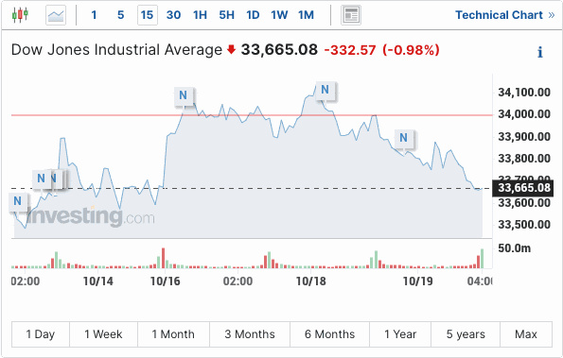Switch to candlestick chart type

[20, 15]
